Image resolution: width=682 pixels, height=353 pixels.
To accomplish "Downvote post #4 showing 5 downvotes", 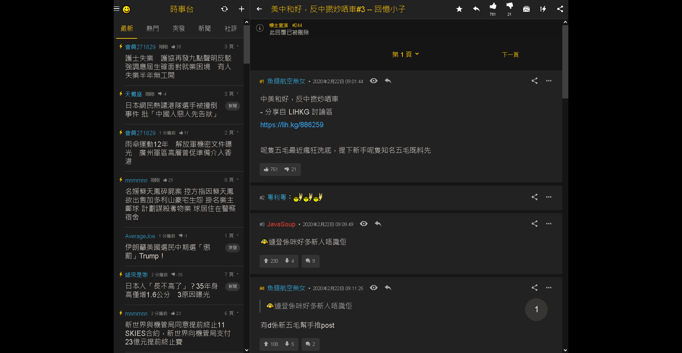I will [289, 344].
